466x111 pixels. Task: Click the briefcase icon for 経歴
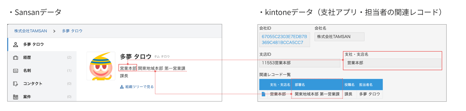(16, 58)
